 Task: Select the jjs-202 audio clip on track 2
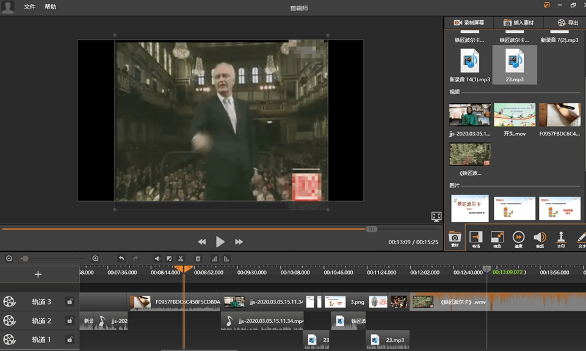coord(111,320)
